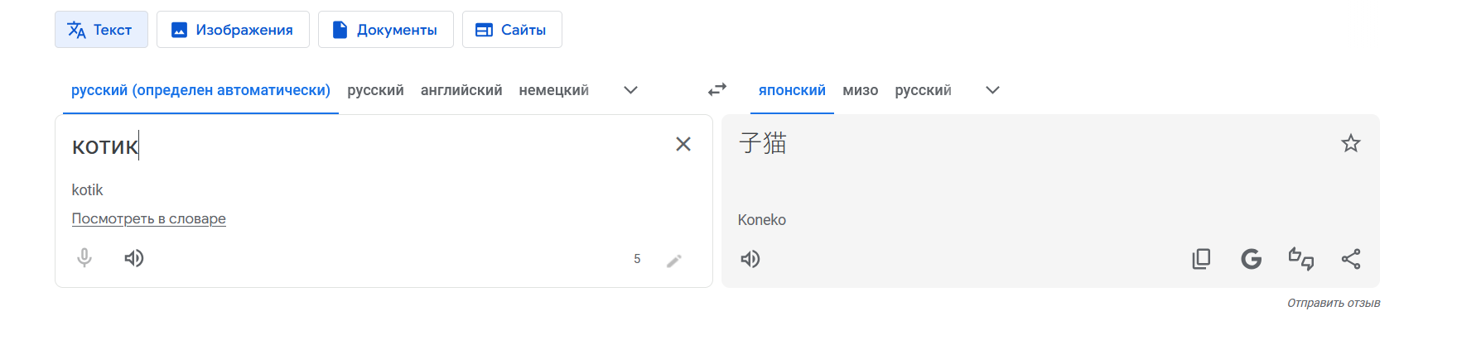
Task: Click the microphone voice input icon
Action: tap(84, 258)
